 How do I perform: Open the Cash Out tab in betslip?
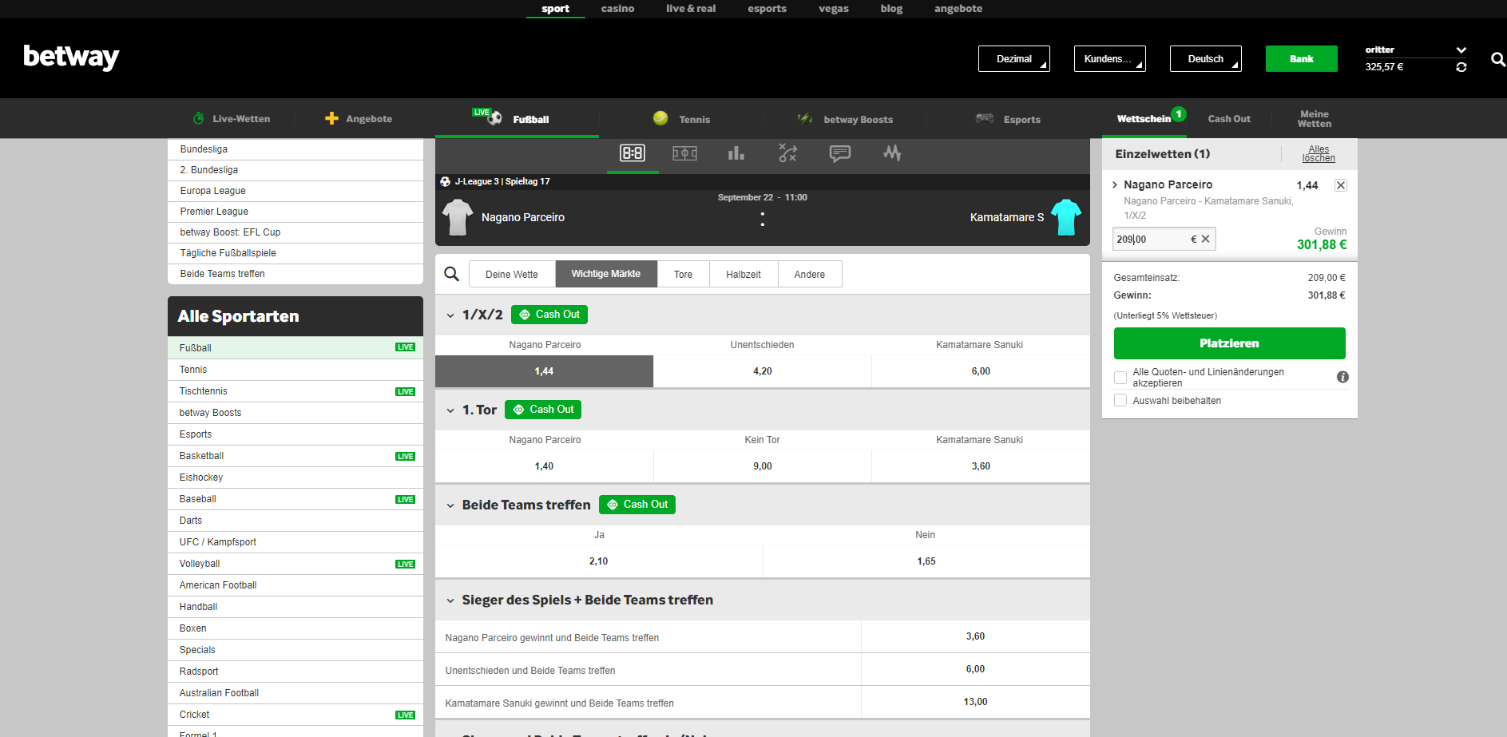pyautogui.click(x=1229, y=119)
